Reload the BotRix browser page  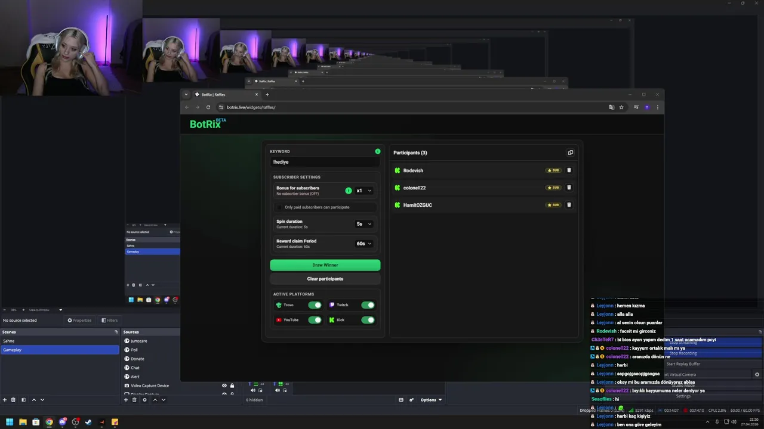208,107
